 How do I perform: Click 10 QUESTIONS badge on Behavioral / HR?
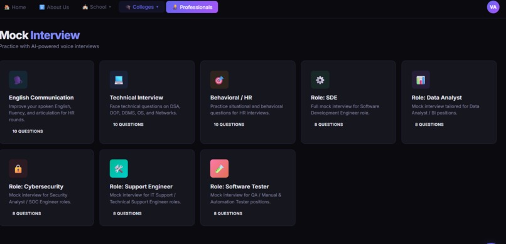pyautogui.click(x=229, y=125)
